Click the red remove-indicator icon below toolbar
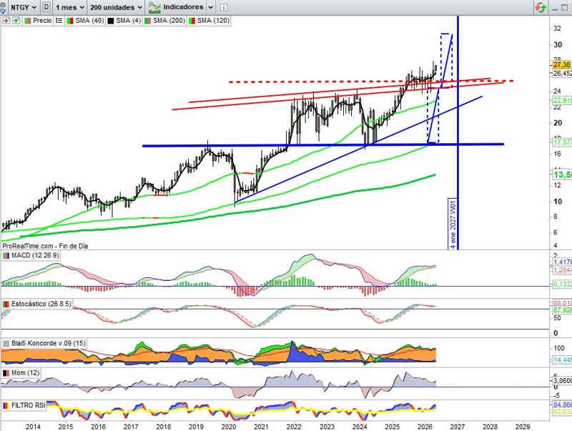 pyautogui.click(x=6, y=21)
